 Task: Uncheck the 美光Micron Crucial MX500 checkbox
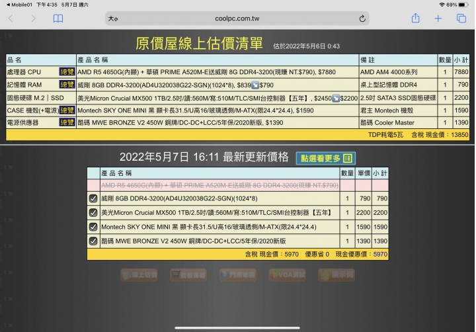93,213
